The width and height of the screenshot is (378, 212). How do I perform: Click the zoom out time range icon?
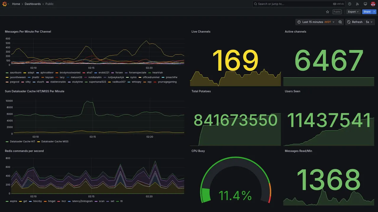click(x=340, y=22)
